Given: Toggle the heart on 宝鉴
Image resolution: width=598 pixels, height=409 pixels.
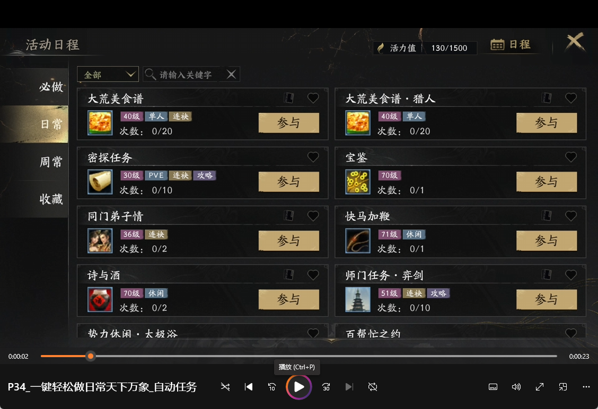Looking at the screenshot, I should tap(571, 157).
